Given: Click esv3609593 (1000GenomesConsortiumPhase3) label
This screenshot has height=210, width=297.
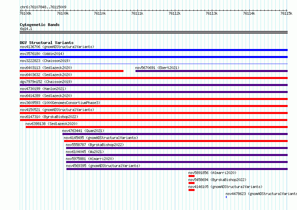Looking at the screenshot, I should coord(60,103).
